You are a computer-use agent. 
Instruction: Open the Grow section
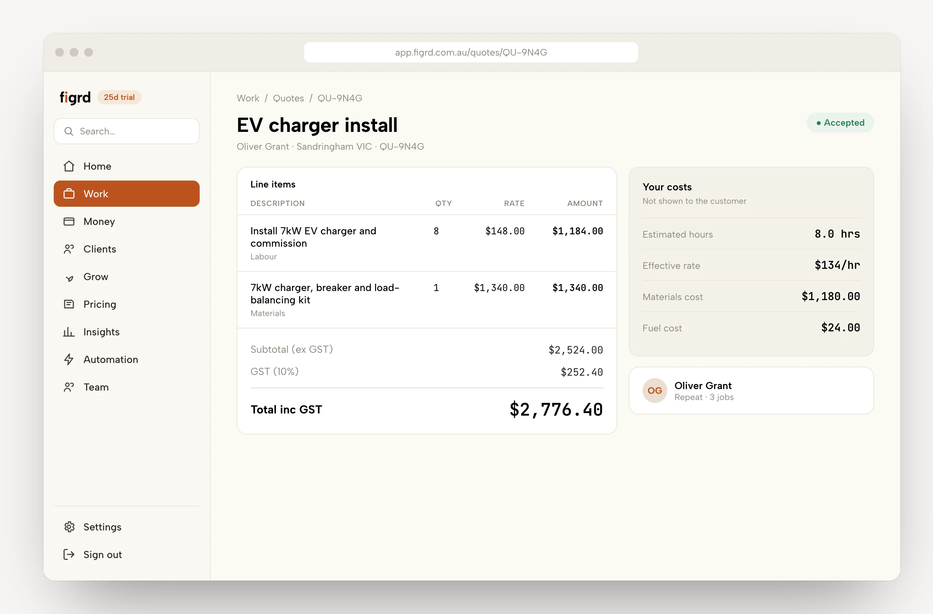coord(127,276)
